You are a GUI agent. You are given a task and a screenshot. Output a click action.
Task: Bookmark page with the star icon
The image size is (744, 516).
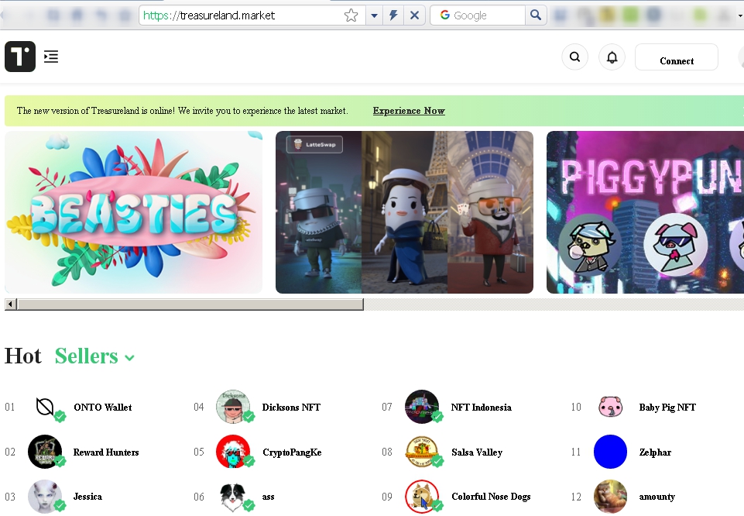pyautogui.click(x=351, y=15)
